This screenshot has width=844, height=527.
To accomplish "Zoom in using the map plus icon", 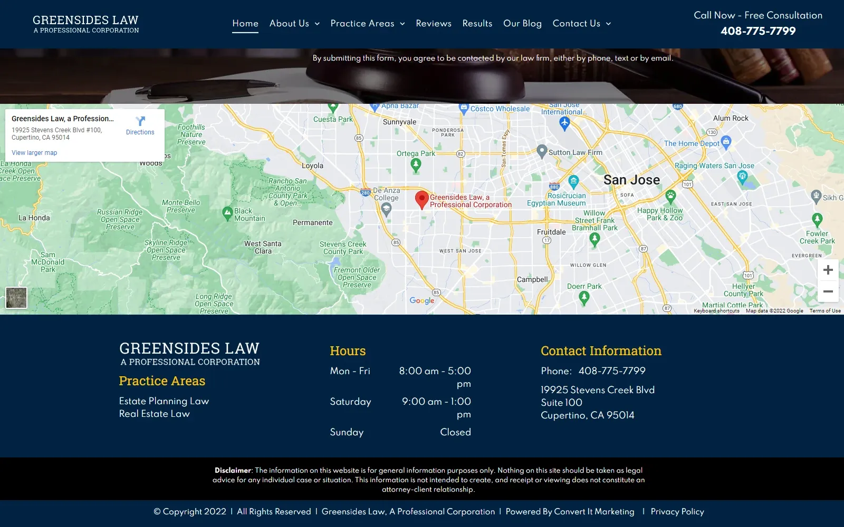I will click(x=827, y=270).
